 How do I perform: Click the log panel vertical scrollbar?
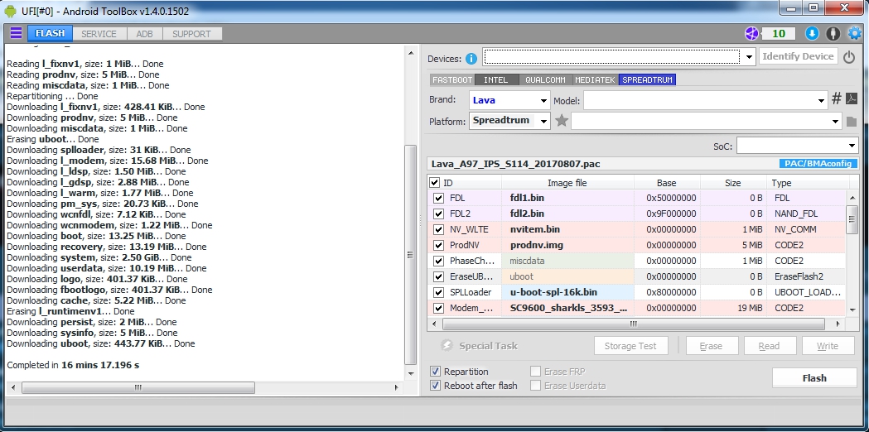point(411,254)
